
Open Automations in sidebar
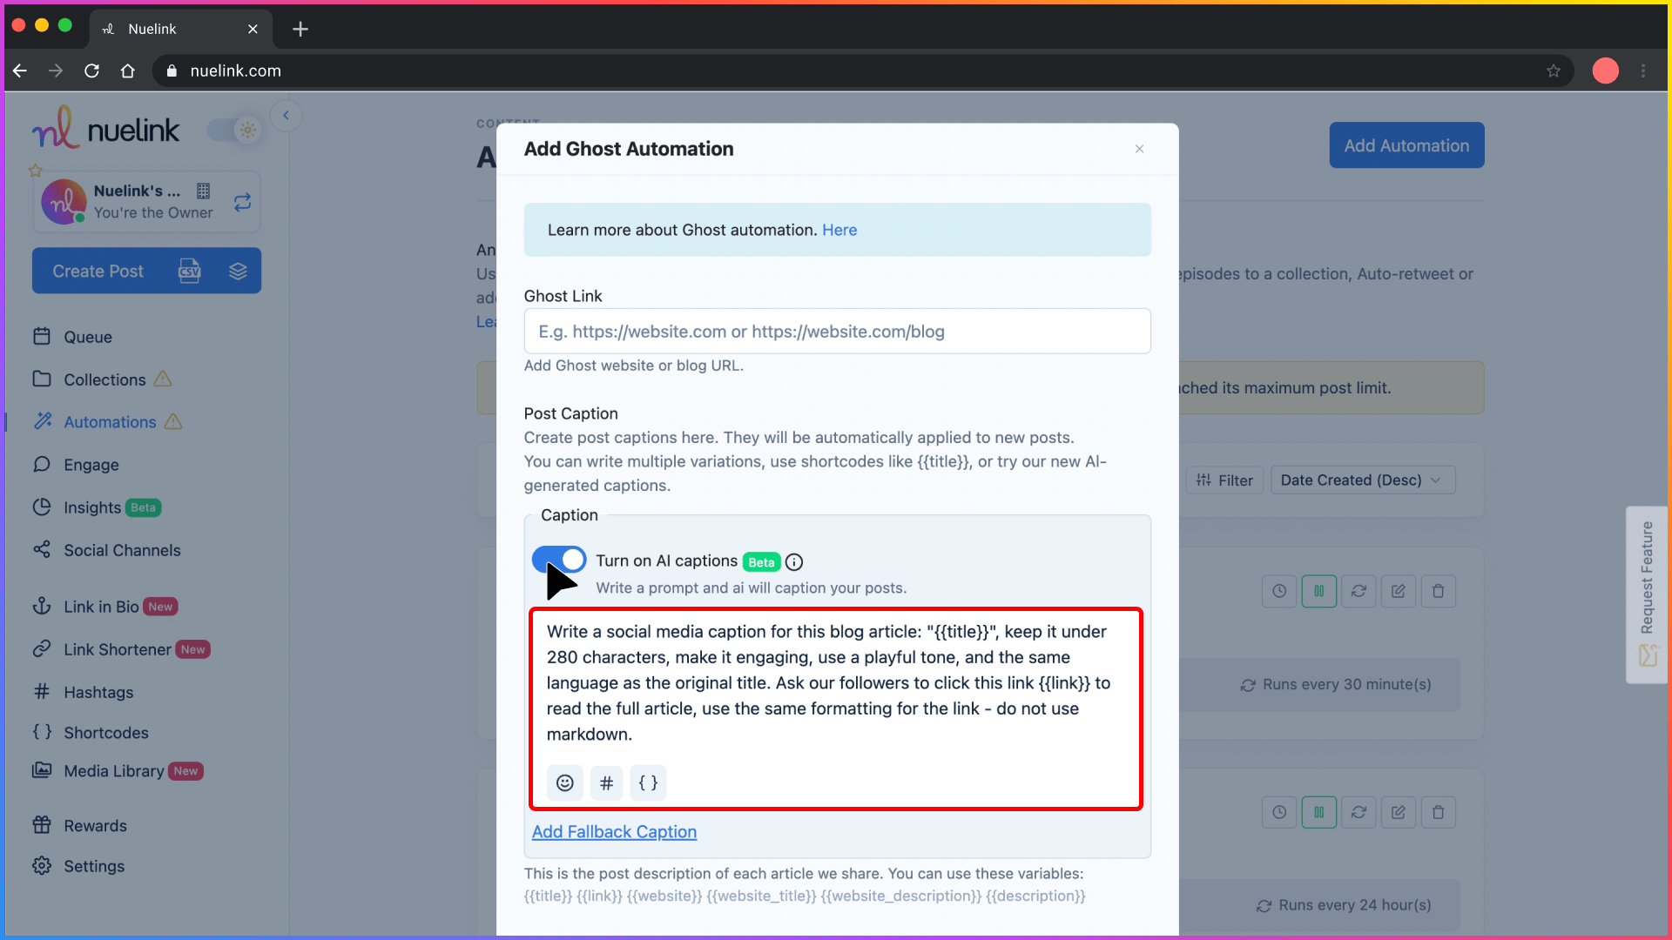109,422
